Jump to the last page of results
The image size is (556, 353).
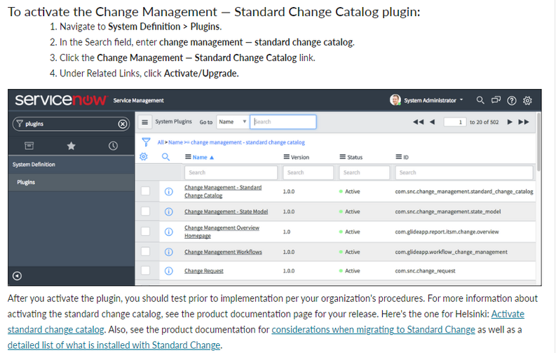[523, 122]
